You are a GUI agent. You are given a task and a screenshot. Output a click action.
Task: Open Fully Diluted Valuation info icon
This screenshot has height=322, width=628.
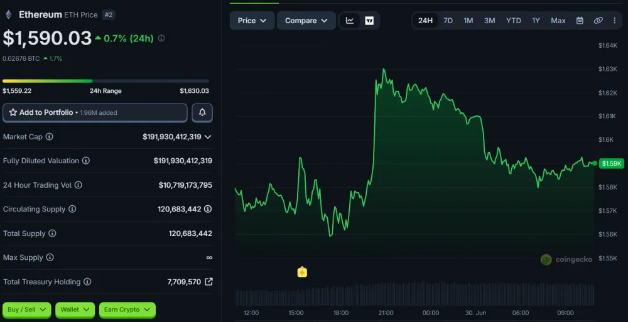(x=85, y=161)
